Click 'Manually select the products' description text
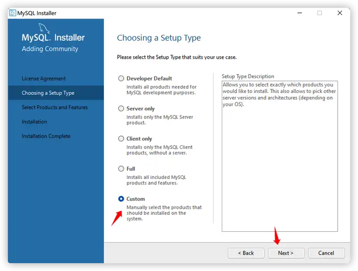The height and width of the screenshot is (271, 358). [x=164, y=213]
